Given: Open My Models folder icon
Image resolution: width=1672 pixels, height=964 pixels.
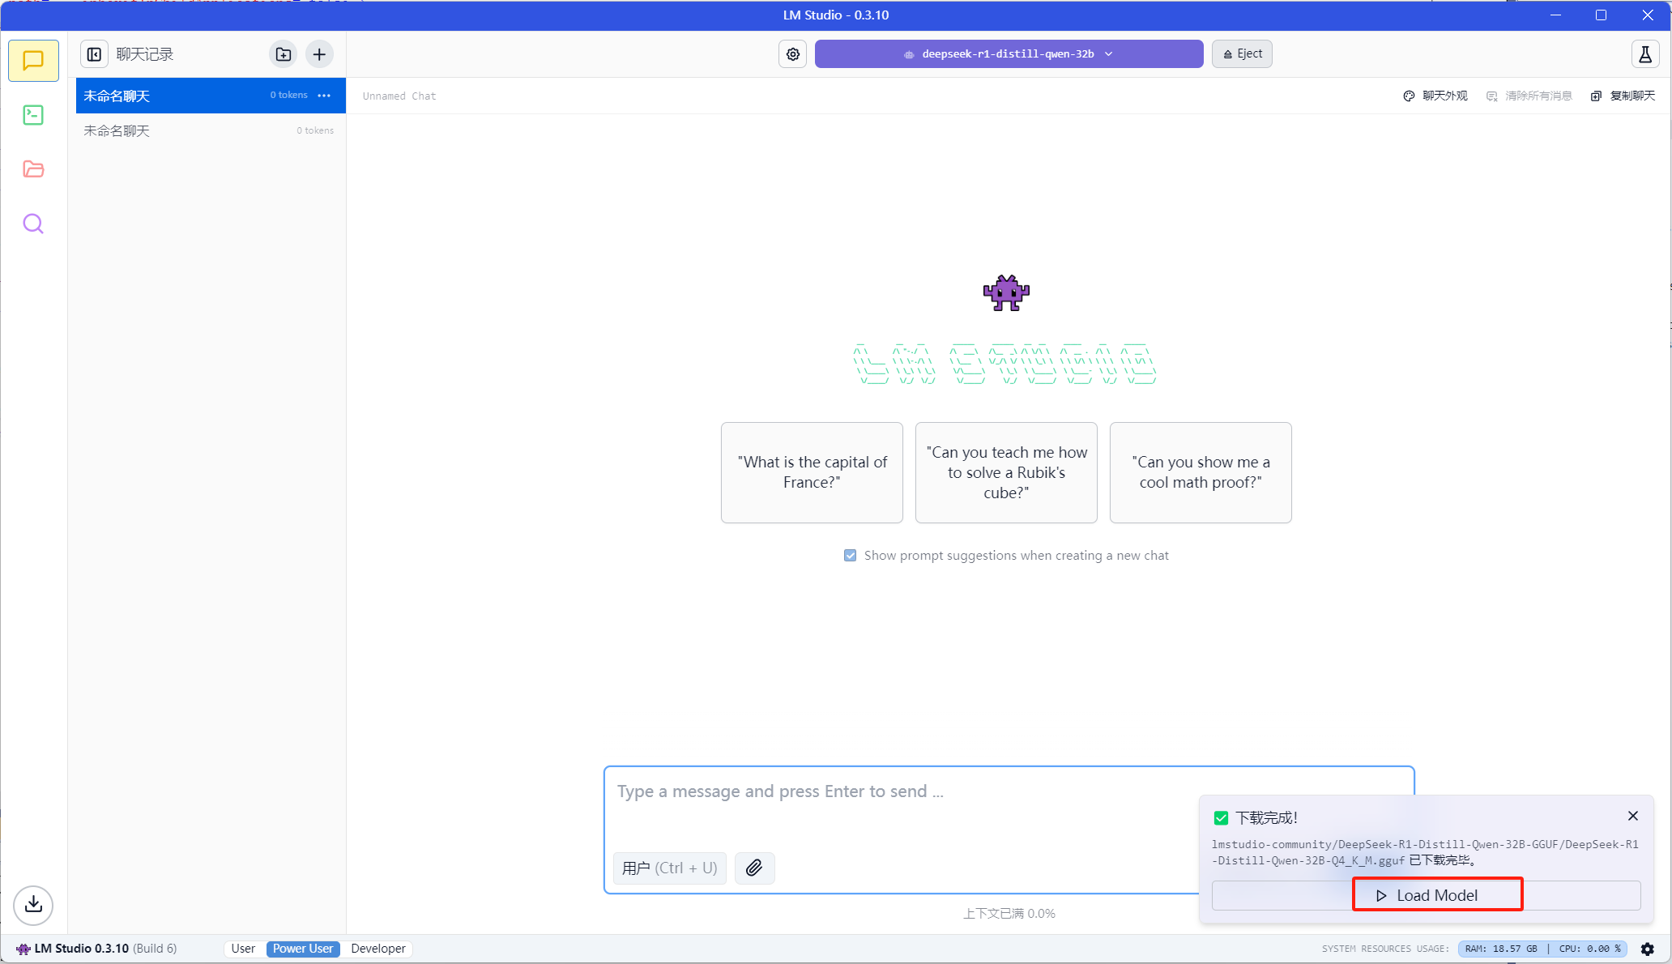Looking at the screenshot, I should click(33, 169).
